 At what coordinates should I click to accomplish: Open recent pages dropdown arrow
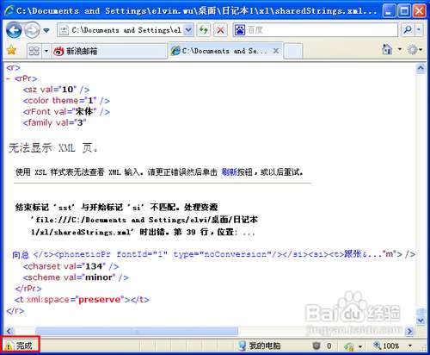pos(46,30)
